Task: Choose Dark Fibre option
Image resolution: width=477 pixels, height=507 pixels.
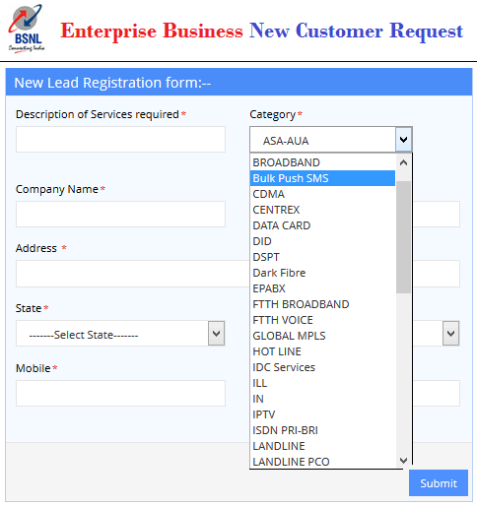Action: 322,273
